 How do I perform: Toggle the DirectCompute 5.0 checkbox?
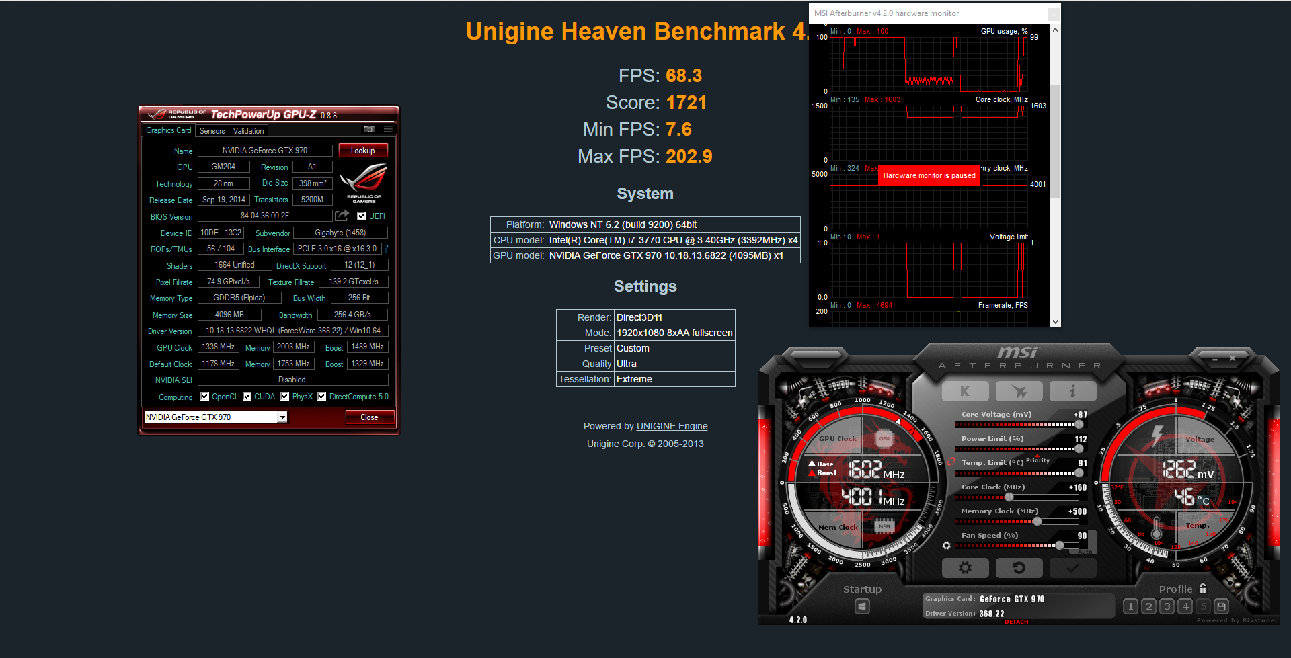pos(322,397)
